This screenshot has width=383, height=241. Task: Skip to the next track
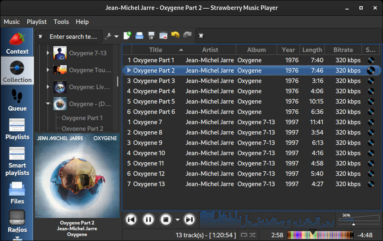[189, 220]
